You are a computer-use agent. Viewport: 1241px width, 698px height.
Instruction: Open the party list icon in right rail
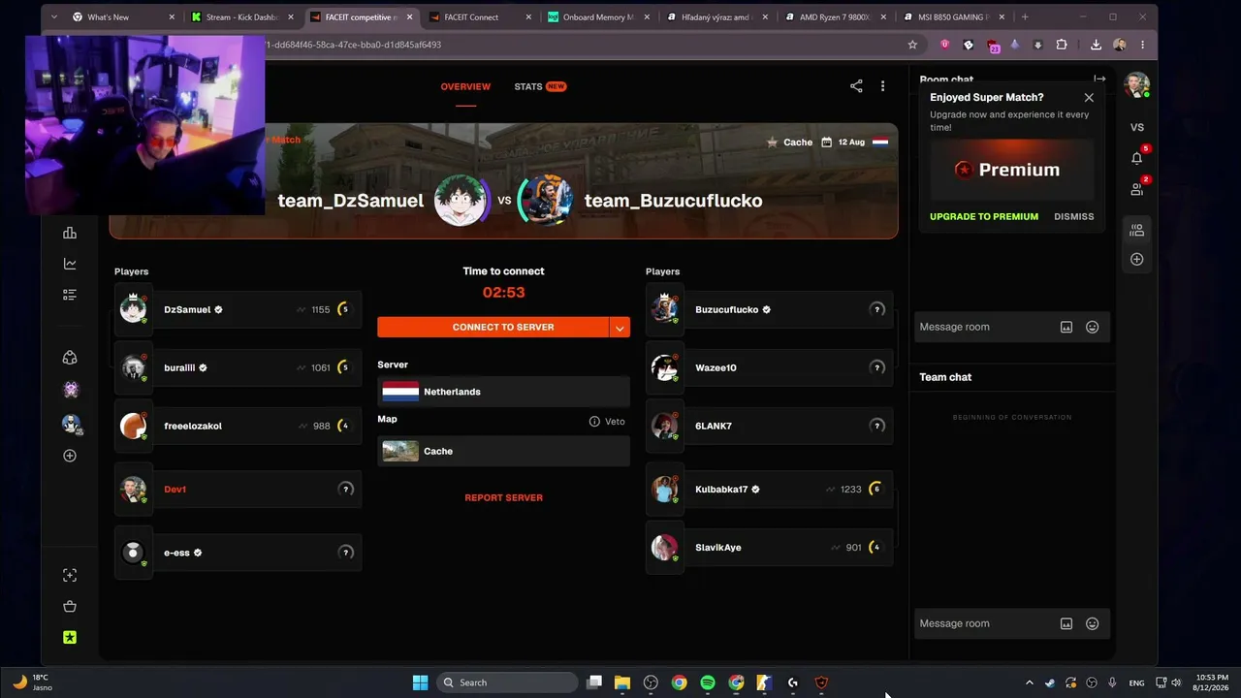(x=1137, y=230)
